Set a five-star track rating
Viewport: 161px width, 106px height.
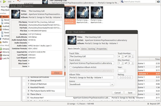coord(130,78)
